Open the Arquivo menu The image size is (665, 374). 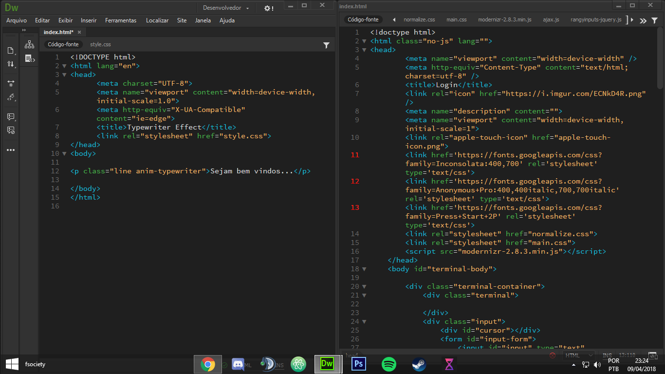tap(17, 20)
